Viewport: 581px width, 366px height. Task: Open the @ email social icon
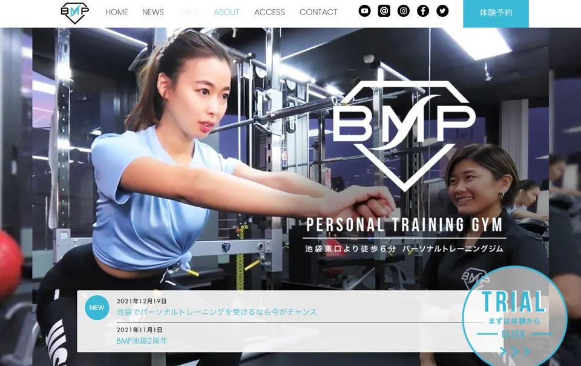point(384,11)
